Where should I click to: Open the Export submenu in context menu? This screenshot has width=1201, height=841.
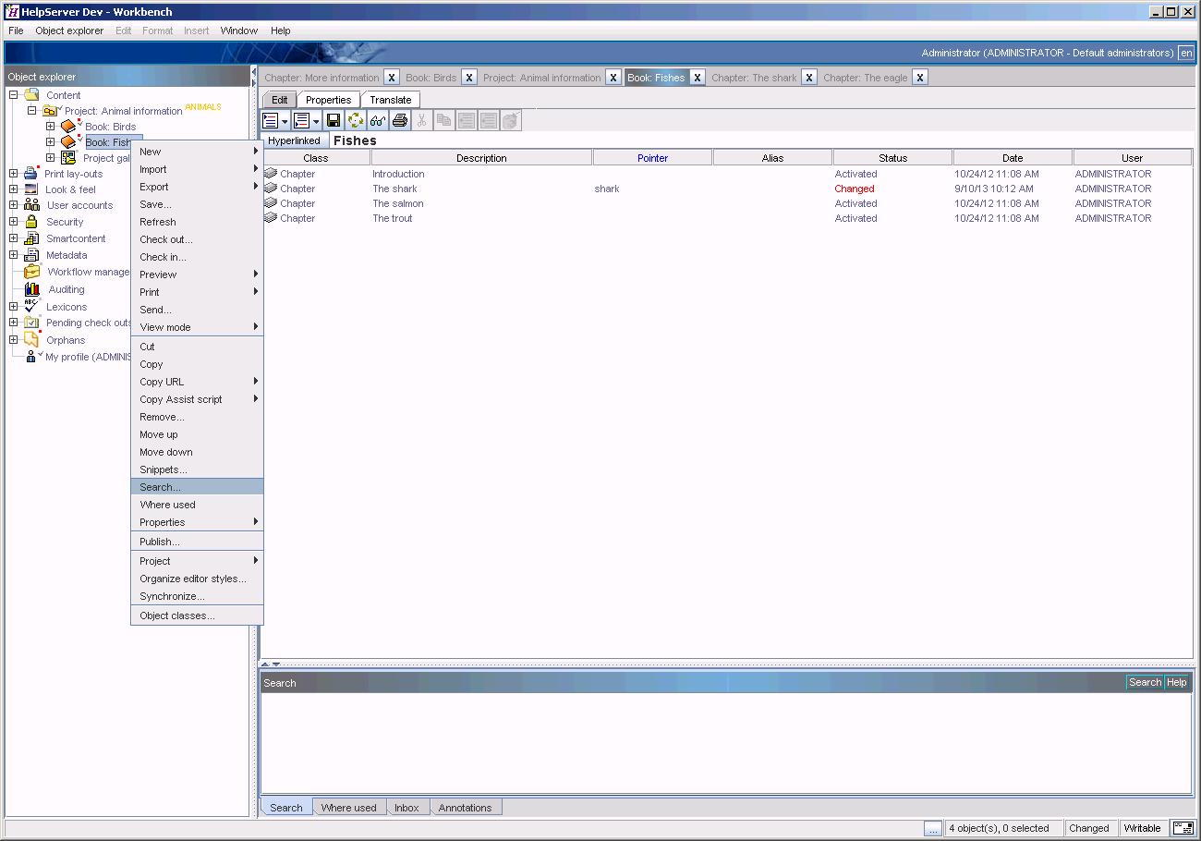pos(197,187)
